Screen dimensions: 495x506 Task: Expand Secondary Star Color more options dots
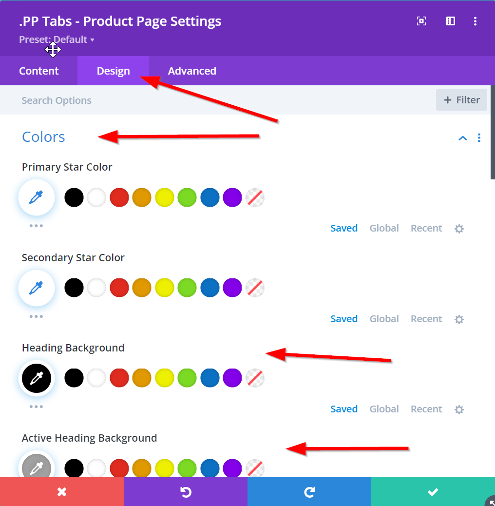pos(36,316)
